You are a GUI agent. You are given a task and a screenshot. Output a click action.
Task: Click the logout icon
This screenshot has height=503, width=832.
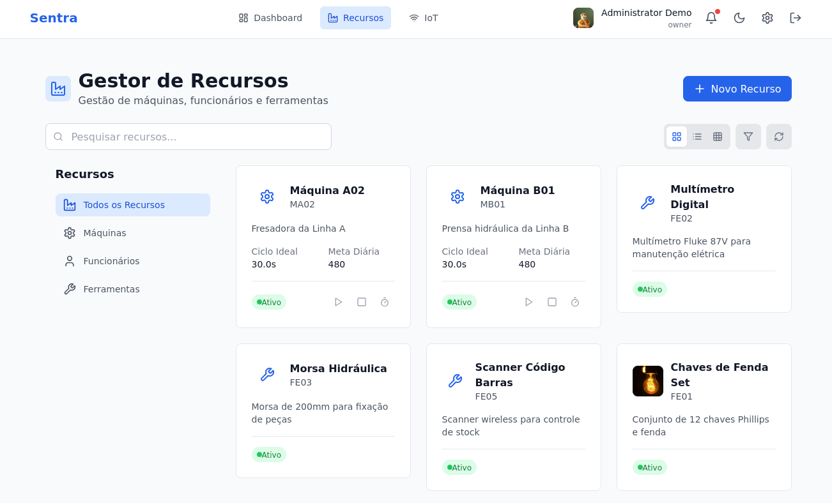pyautogui.click(x=795, y=18)
